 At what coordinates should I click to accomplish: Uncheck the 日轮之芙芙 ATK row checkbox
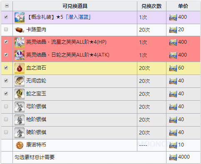click(x=6, y=55)
